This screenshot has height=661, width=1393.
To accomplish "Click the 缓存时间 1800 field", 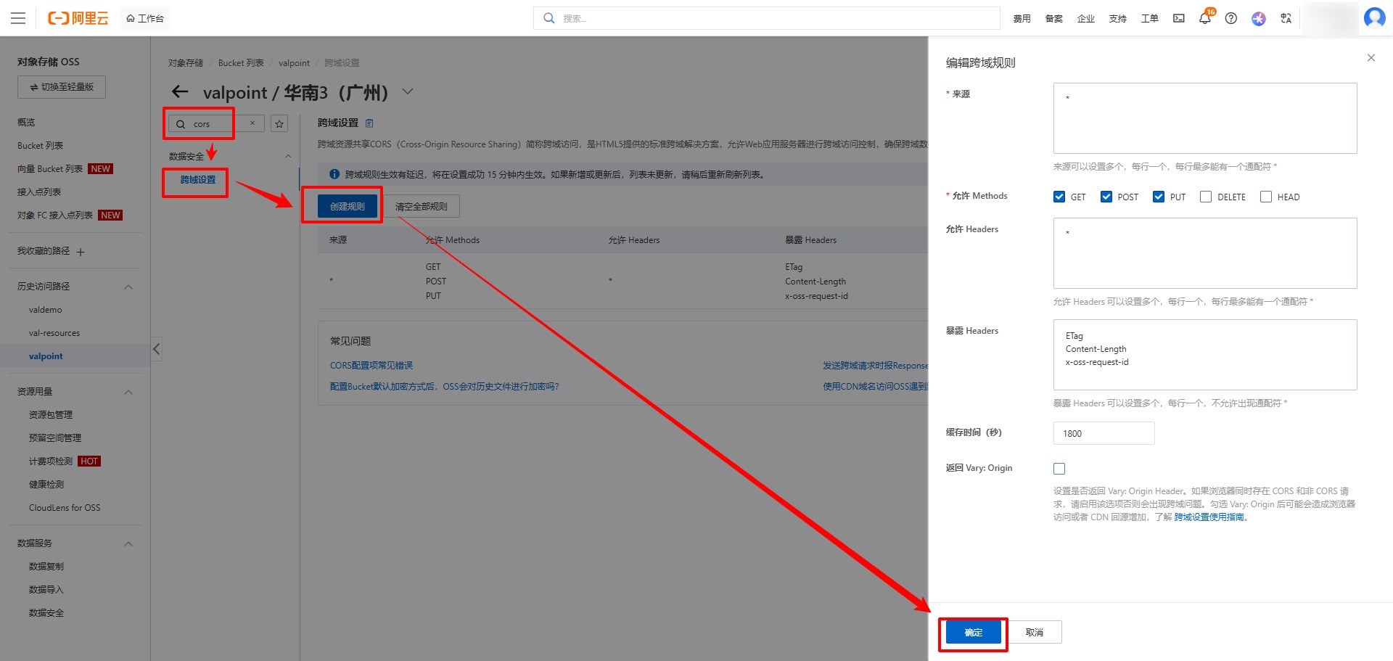I will click(x=1104, y=434).
